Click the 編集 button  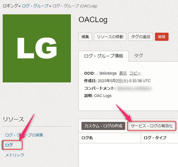(85, 37)
